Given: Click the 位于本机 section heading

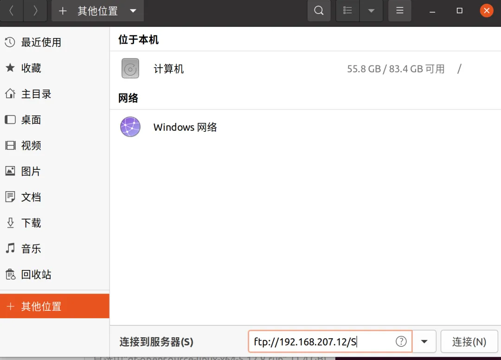Looking at the screenshot, I should pos(138,39).
